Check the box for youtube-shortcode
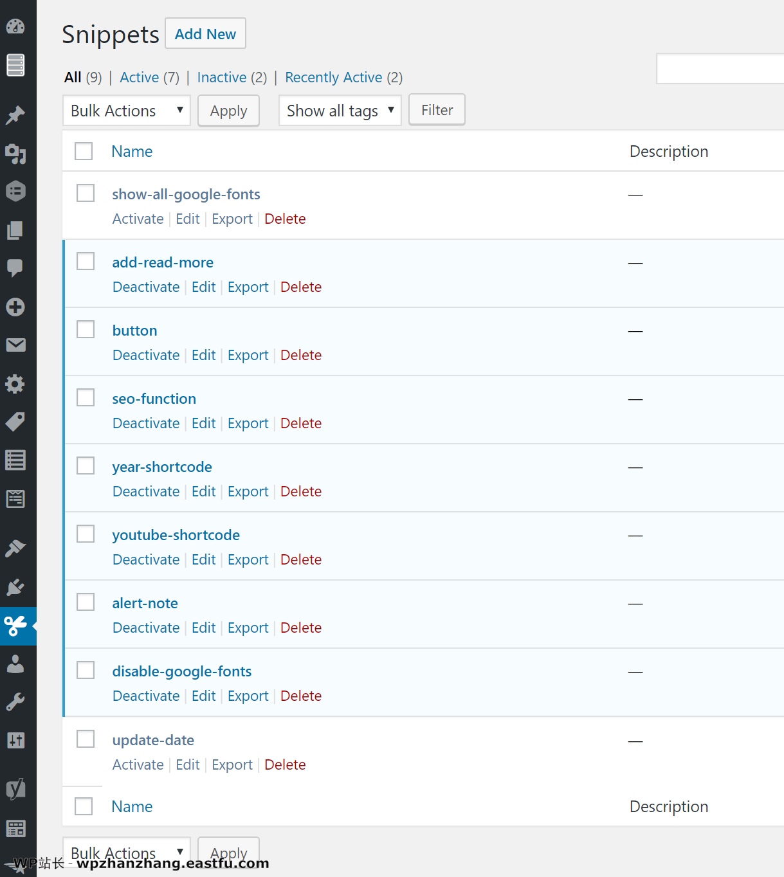This screenshot has height=877, width=784. tap(86, 534)
